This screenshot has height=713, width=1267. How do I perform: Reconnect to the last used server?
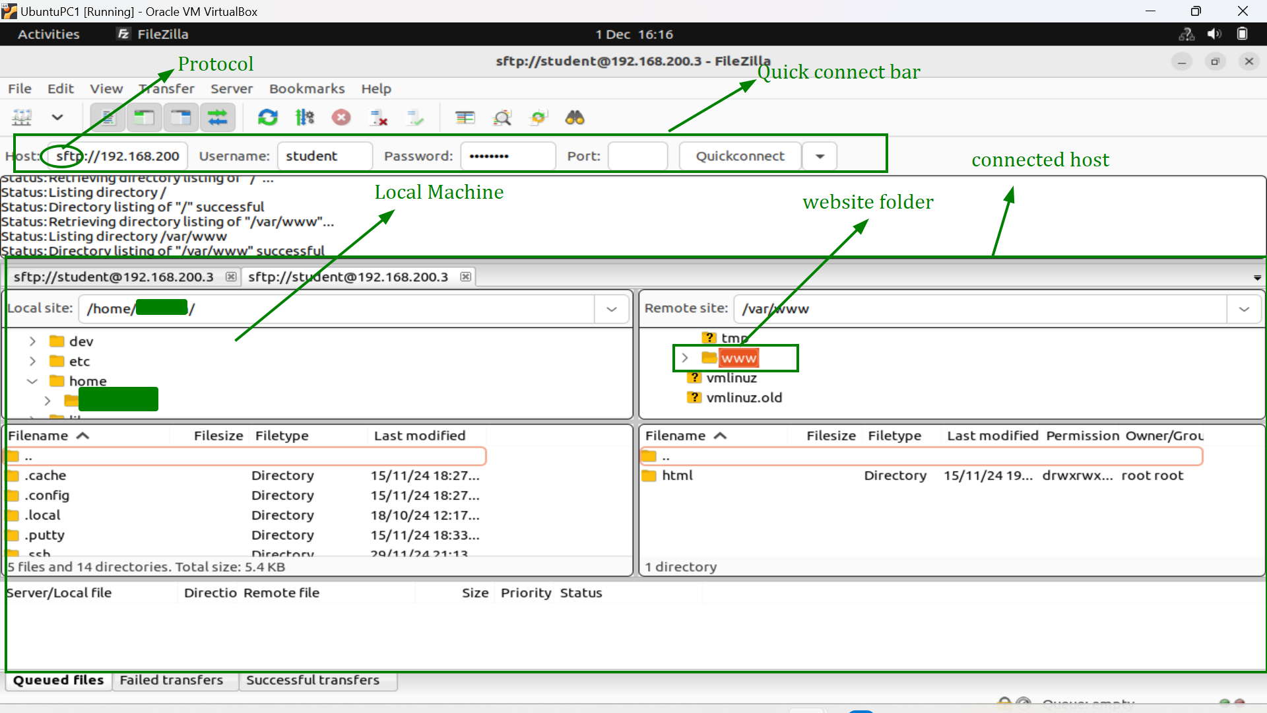pyautogui.click(x=415, y=118)
